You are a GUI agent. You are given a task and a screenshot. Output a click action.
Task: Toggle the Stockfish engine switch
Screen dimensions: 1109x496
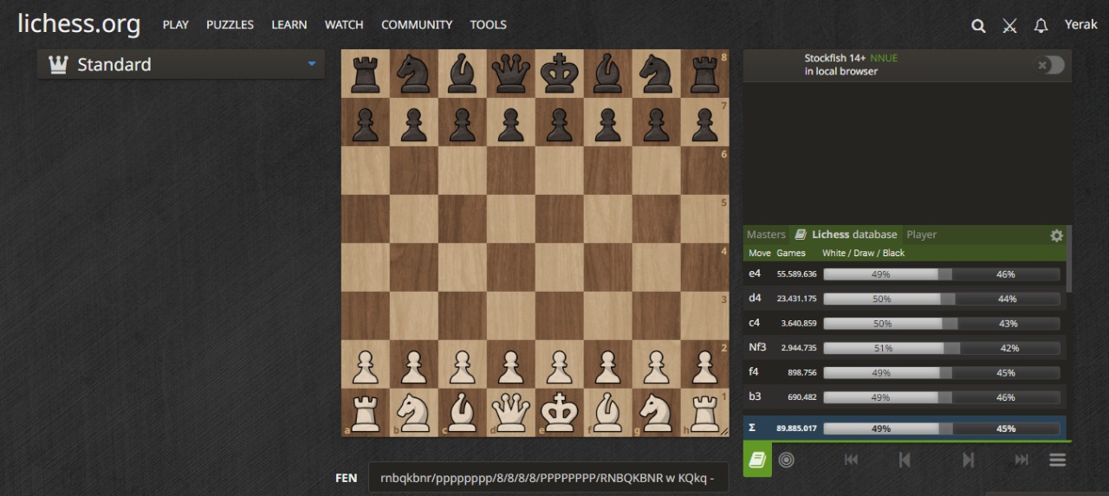pos(1050,65)
